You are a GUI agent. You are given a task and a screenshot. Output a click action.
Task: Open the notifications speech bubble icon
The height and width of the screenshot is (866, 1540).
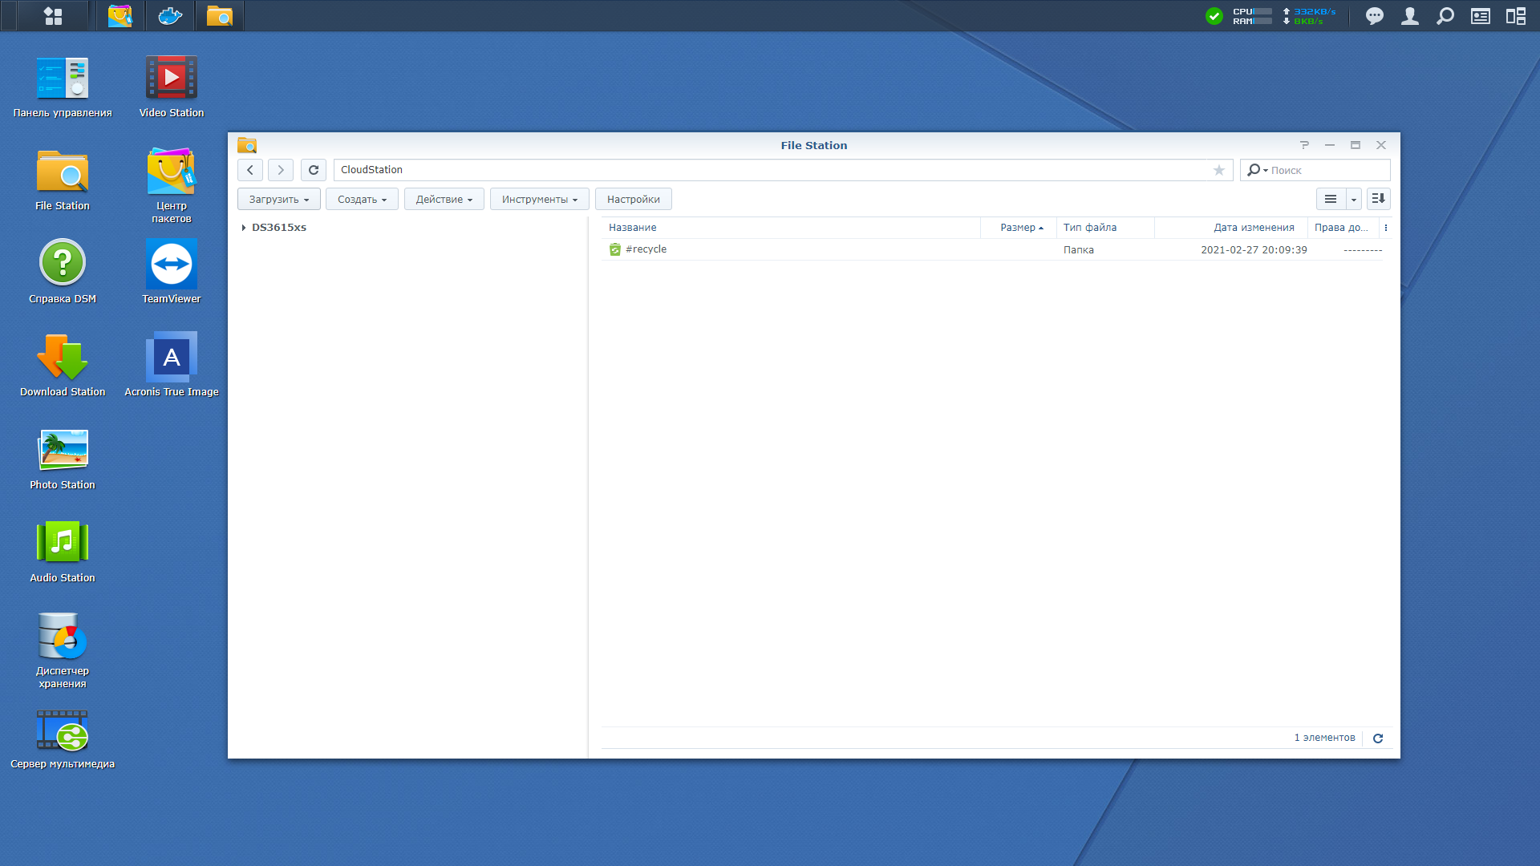click(1375, 16)
